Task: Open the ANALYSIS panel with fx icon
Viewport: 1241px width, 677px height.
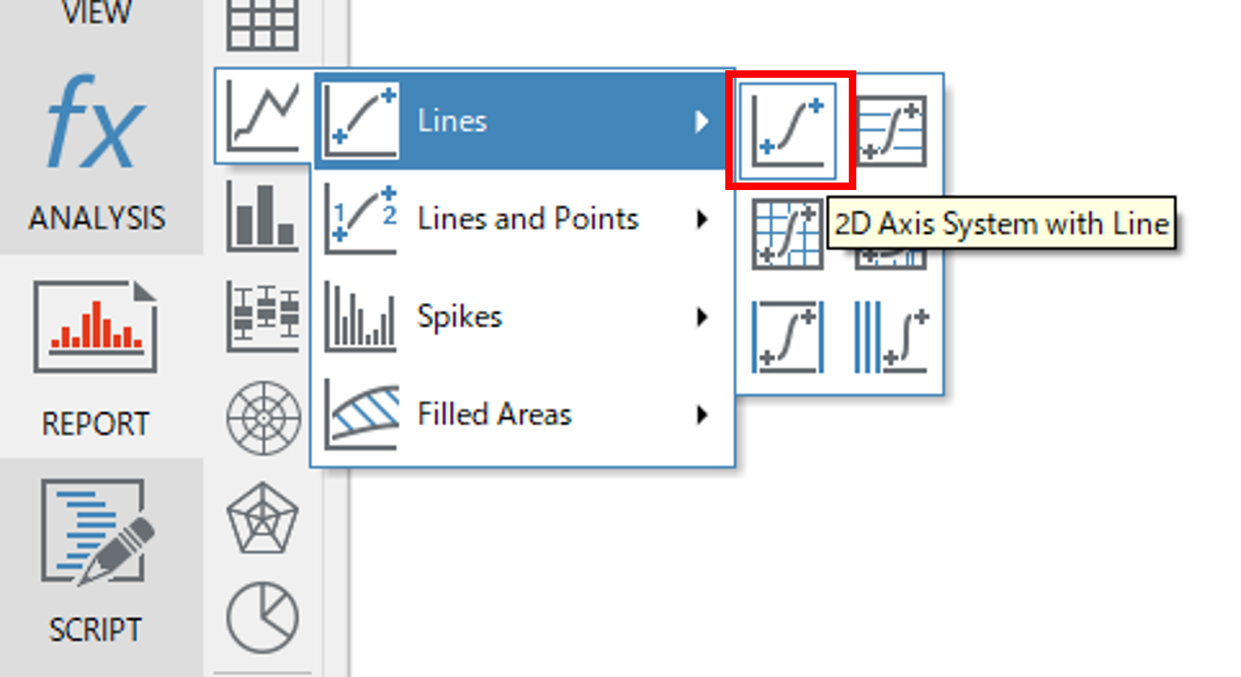Action: [97, 150]
